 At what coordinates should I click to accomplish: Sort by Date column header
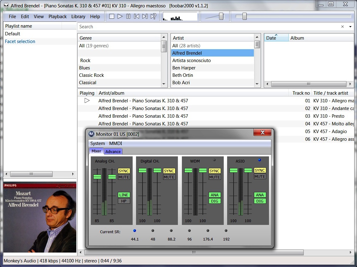276,38
